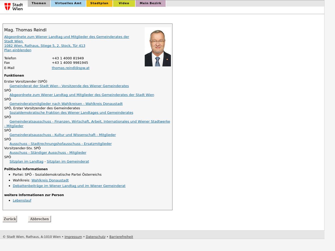Click the phone number +43 1 4000 81949
The image size is (335, 251).
point(68,58)
